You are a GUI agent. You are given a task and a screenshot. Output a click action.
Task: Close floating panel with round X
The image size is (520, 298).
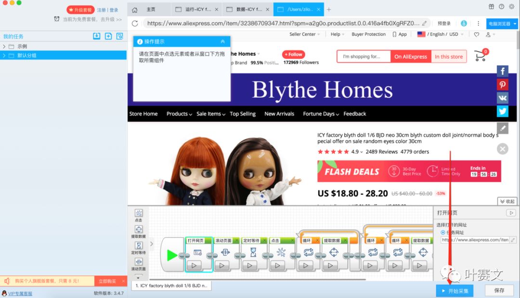click(502, 149)
